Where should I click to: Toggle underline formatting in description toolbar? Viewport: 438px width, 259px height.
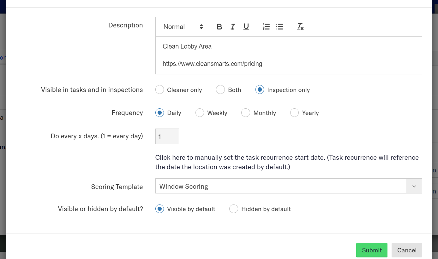tap(246, 27)
